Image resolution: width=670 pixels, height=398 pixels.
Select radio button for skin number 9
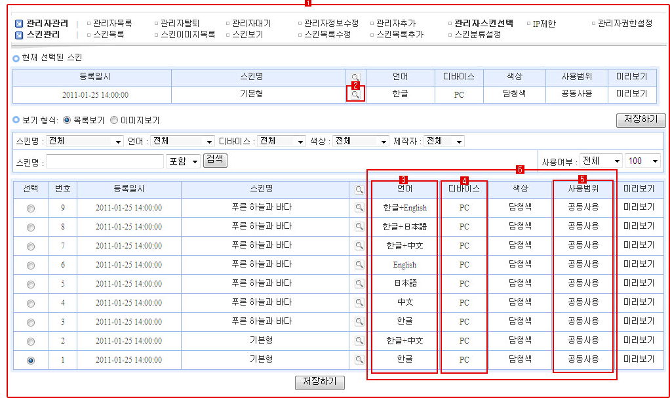31,208
